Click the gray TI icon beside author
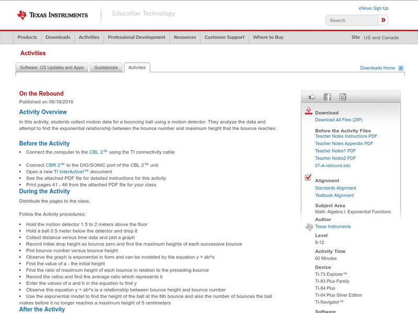418x313 pixels. [309, 227]
